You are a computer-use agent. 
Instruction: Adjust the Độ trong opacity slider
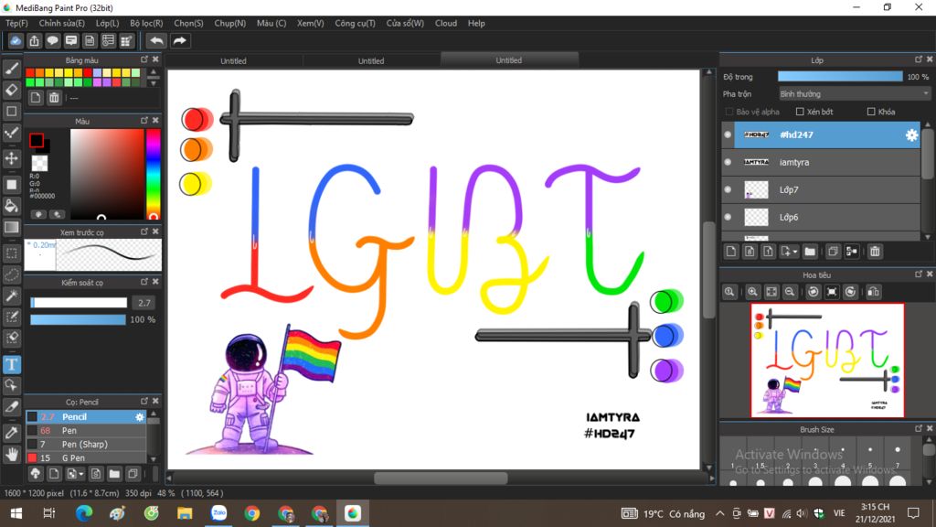pos(840,77)
